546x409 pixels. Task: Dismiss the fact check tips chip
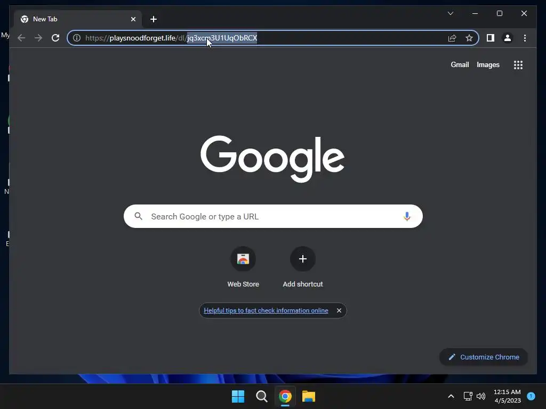339,310
